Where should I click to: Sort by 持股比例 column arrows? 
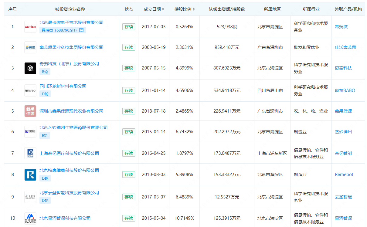(x=194, y=9)
